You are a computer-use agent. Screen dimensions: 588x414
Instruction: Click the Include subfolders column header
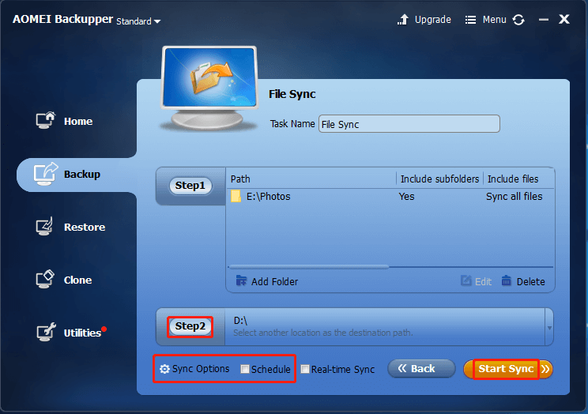(439, 179)
